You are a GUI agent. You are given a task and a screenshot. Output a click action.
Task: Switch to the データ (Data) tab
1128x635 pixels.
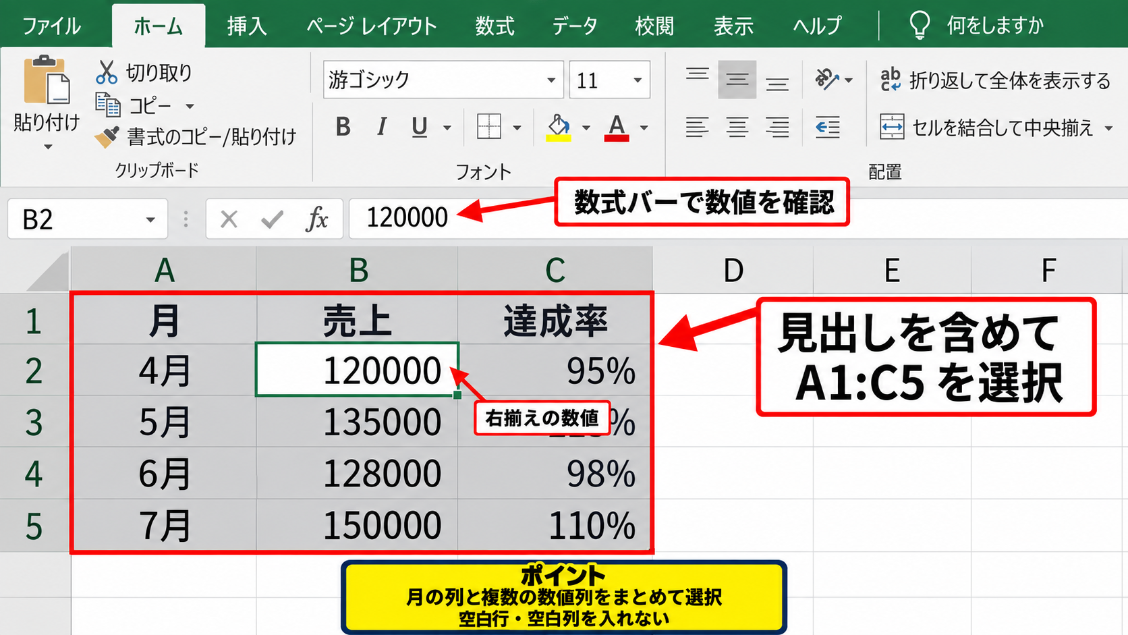575,26
